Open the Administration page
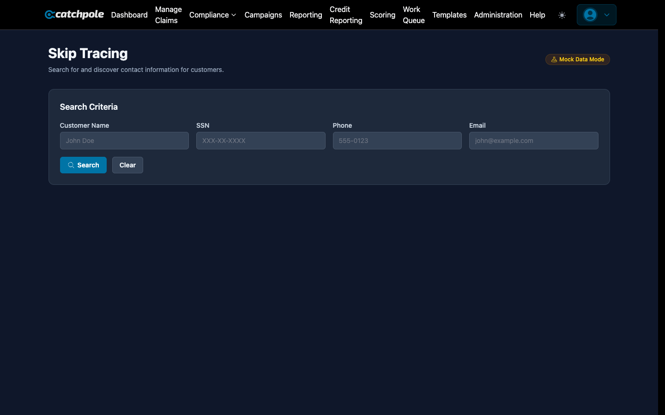Viewport: 665px width, 415px height. (x=498, y=15)
